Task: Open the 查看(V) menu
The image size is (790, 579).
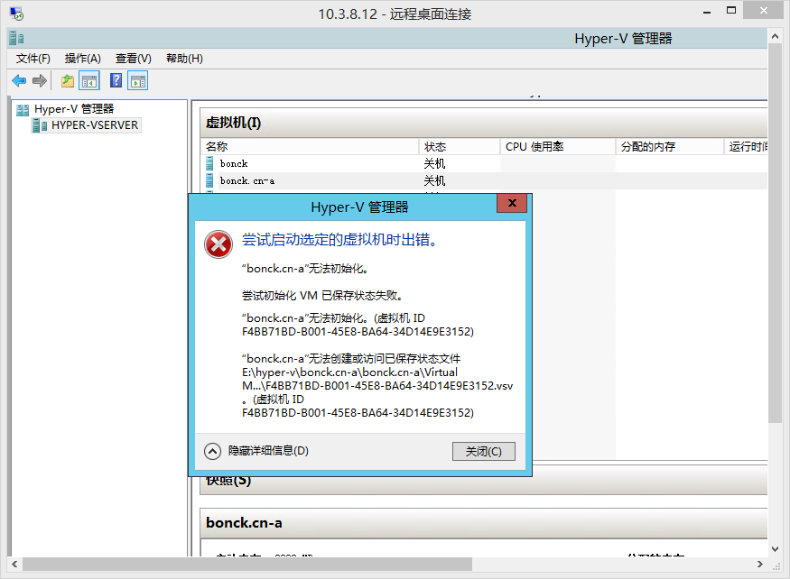Action: click(134, 59)
